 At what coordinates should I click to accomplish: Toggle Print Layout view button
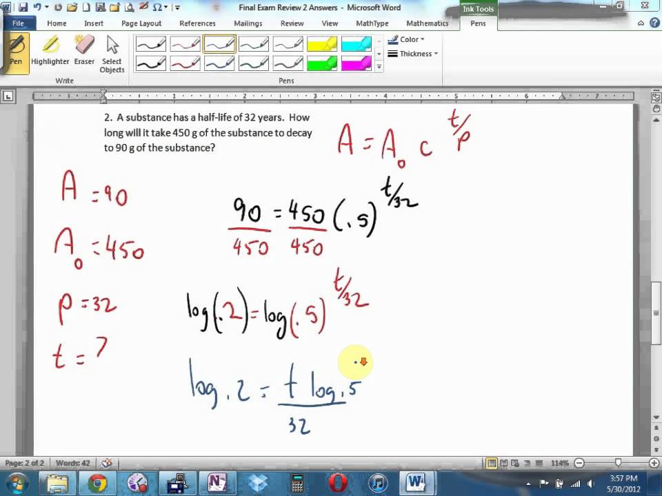click(492, 463)
